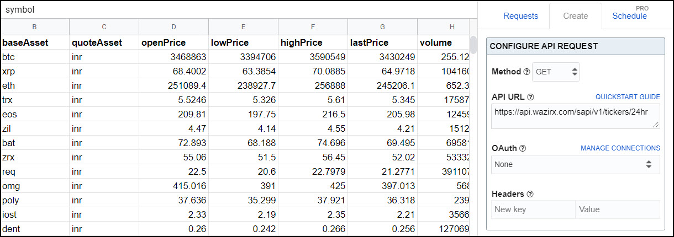
Task: Select the req cell
Action: pos(35,171)
